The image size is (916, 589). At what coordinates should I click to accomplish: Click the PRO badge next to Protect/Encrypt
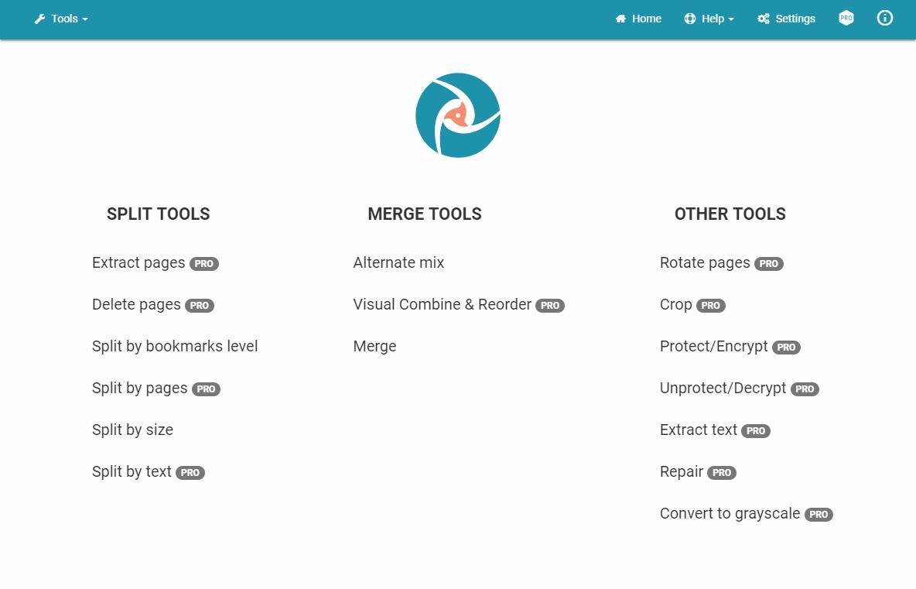coord(786,347)
